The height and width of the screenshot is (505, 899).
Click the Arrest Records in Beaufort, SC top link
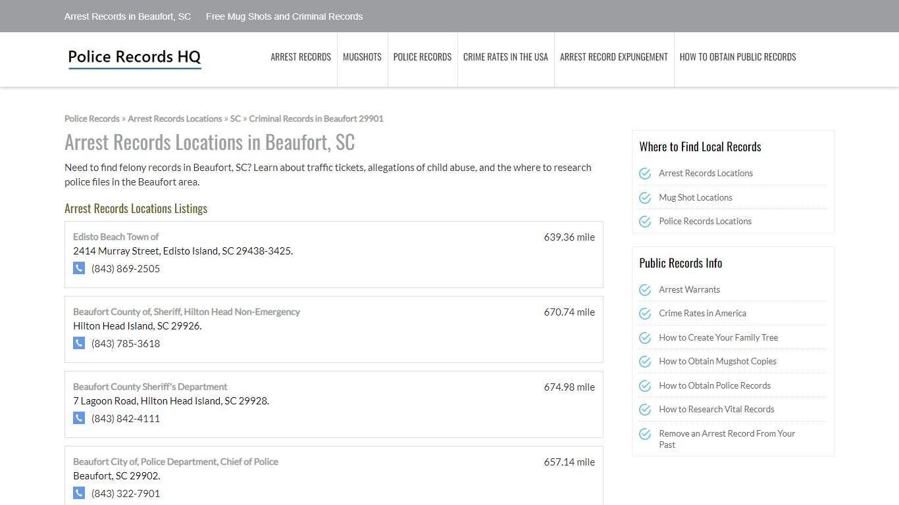point(128,16)
